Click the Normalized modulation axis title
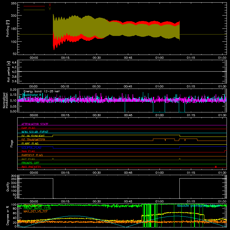The image size is (230, 230). click(x=5, y=100)
